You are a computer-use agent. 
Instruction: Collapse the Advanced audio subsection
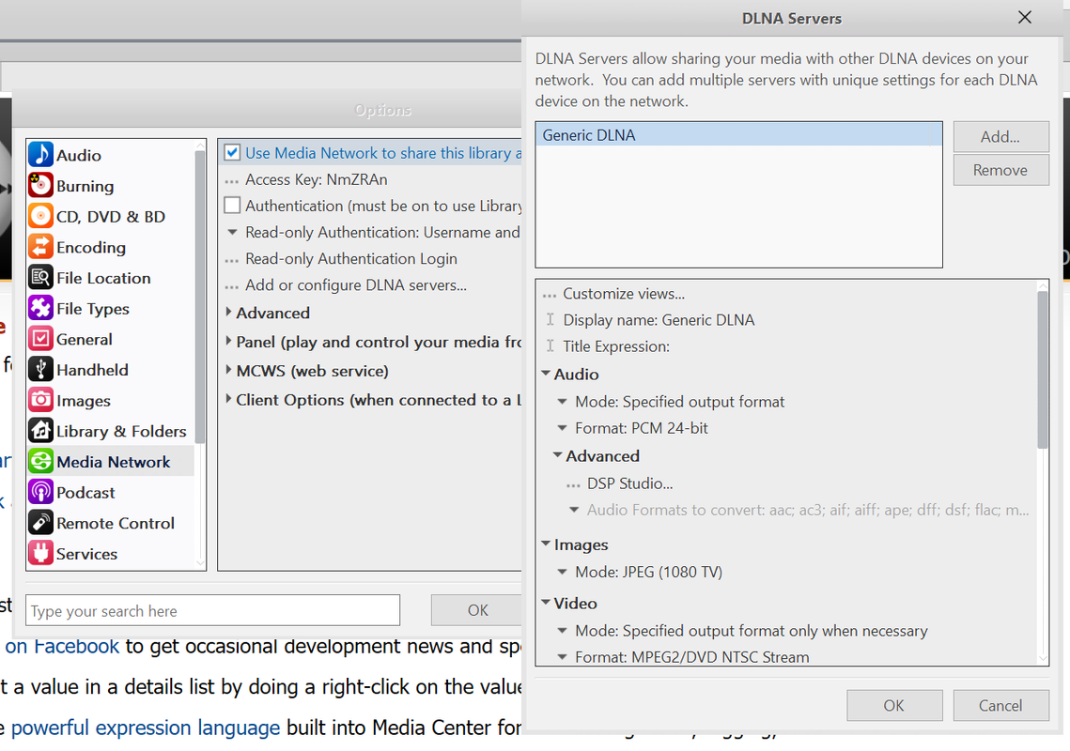point(557,454)
